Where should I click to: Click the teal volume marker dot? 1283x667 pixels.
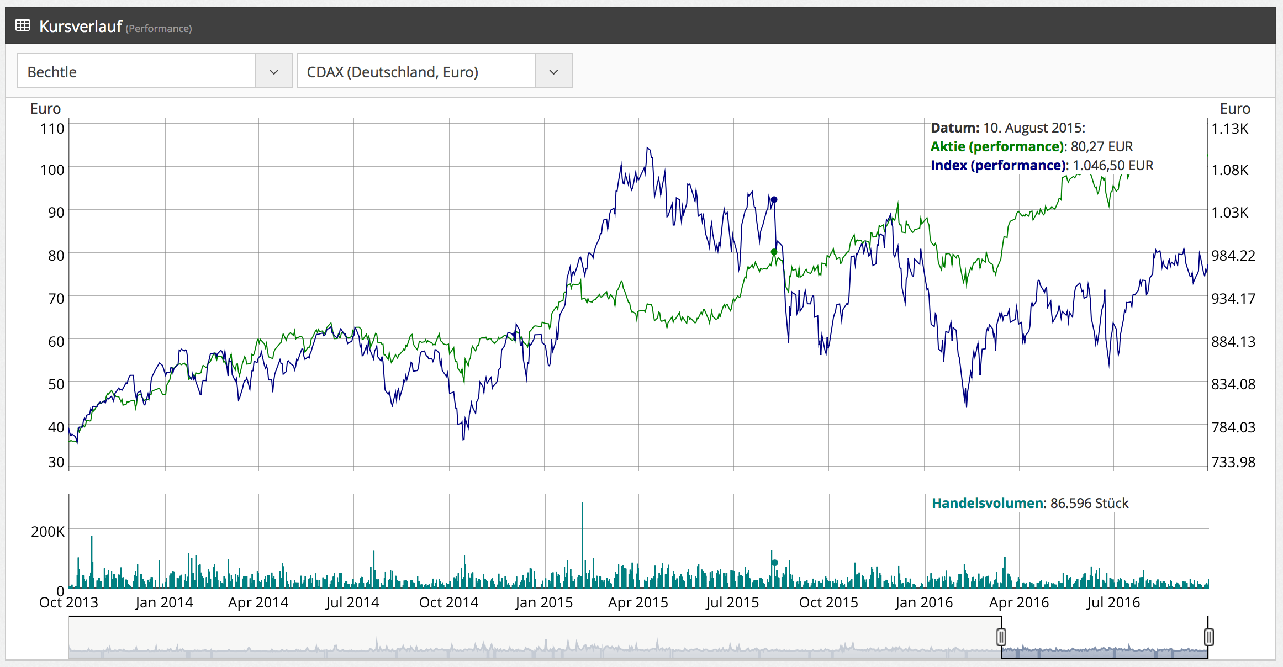tap(774, 563)
